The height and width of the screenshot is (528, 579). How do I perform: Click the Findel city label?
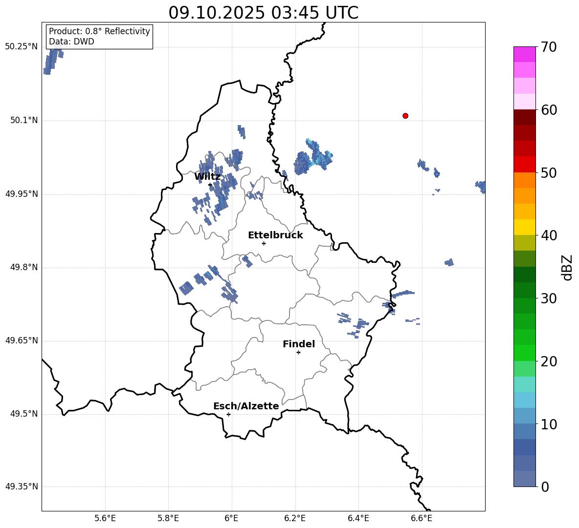point(299,344)
